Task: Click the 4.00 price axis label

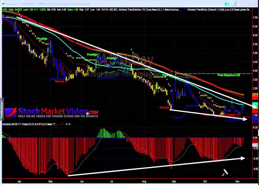Action: tap(255, 71)
